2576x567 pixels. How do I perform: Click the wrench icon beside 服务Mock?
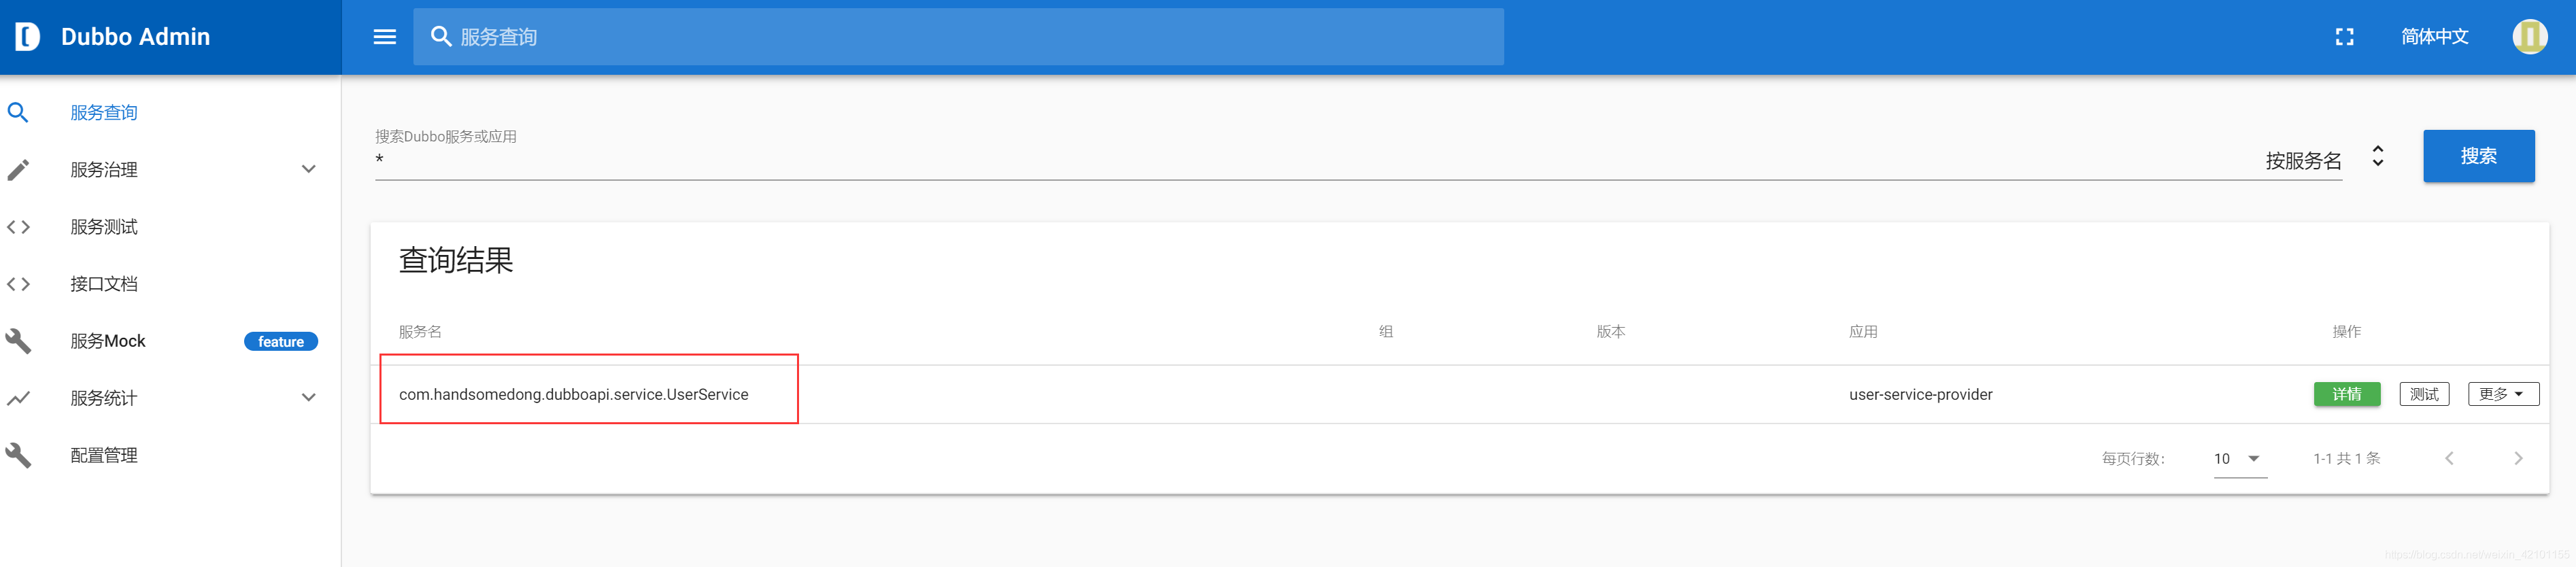pyautogui.click(x=18, y=341)
